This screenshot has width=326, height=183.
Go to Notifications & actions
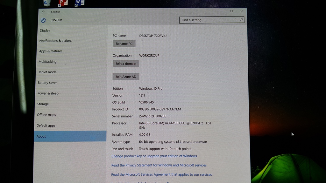[x=56, y=41]
